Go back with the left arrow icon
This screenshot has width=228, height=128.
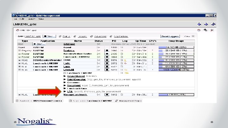pos(199,24)
